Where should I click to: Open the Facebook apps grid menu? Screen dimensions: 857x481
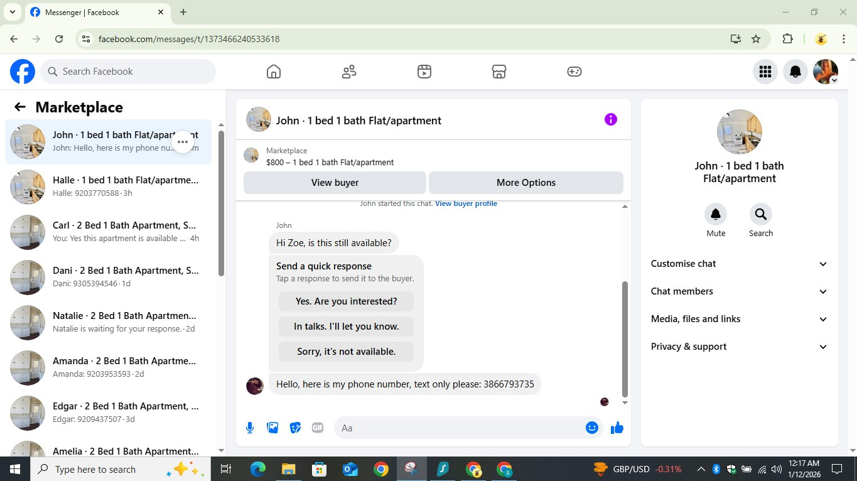(x=765, y=72)
